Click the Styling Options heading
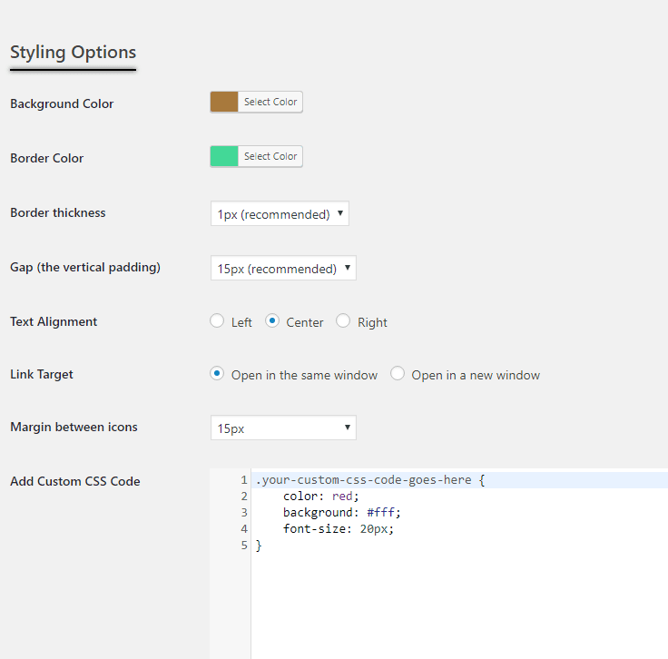This screenshot has width=668, height=659. tap(73, 53)
